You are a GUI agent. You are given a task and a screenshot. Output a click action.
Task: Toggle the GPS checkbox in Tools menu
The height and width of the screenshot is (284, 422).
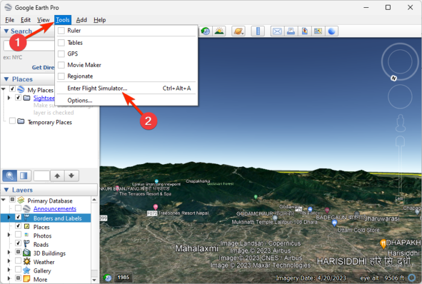(x=61, y=54)
